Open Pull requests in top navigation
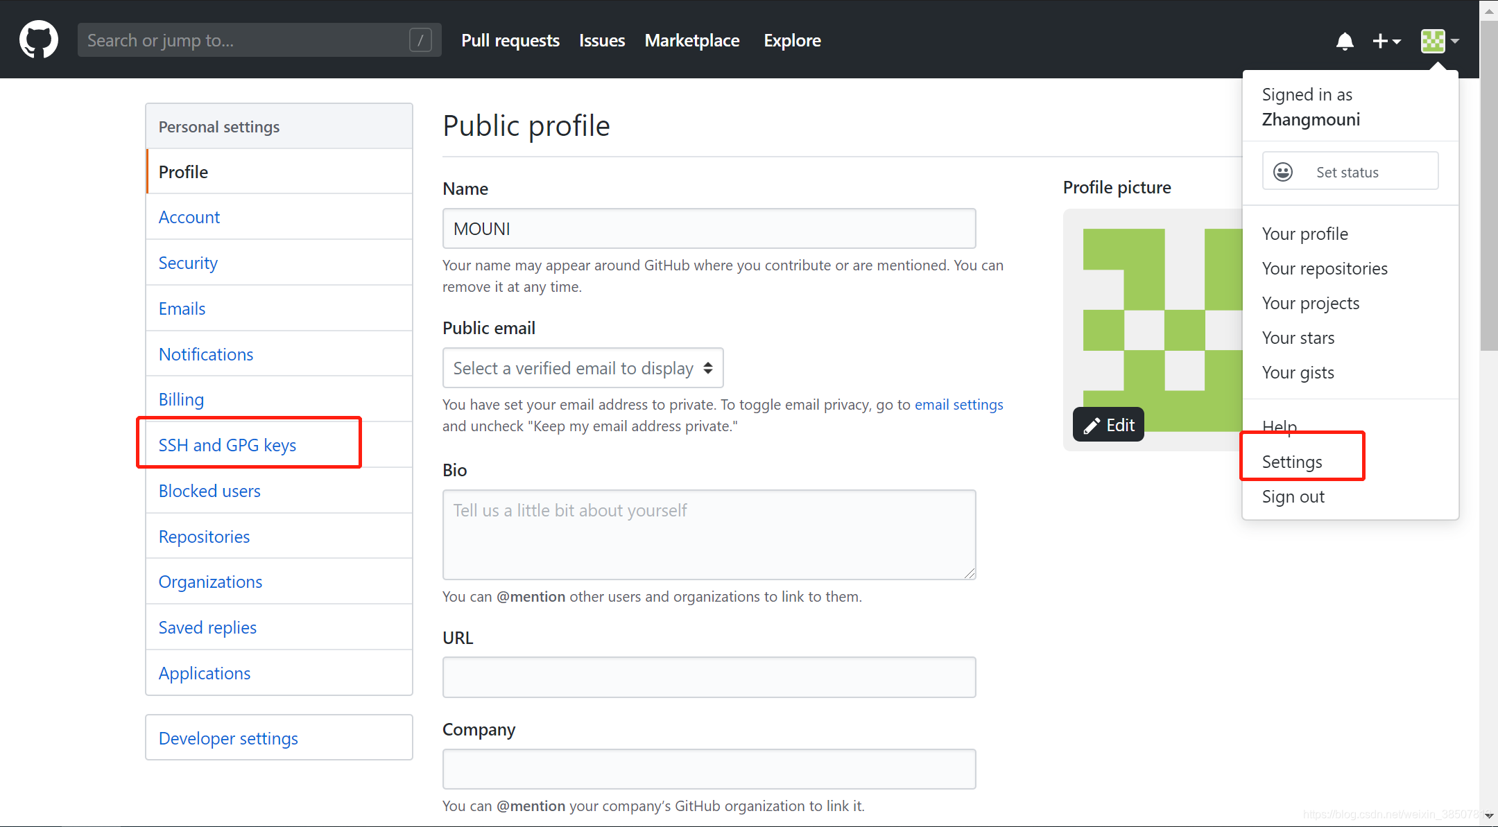 click(x=510, y=40)
